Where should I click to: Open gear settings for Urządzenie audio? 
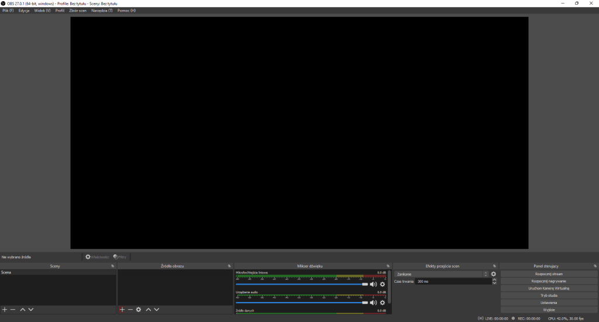(382, 303)
